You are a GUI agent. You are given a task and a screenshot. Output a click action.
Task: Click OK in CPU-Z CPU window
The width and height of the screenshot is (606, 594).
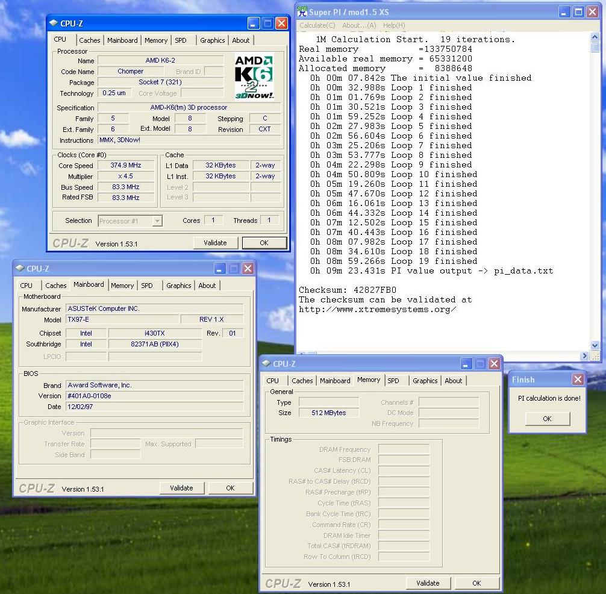pyautogui.click(x=264, y=243)
